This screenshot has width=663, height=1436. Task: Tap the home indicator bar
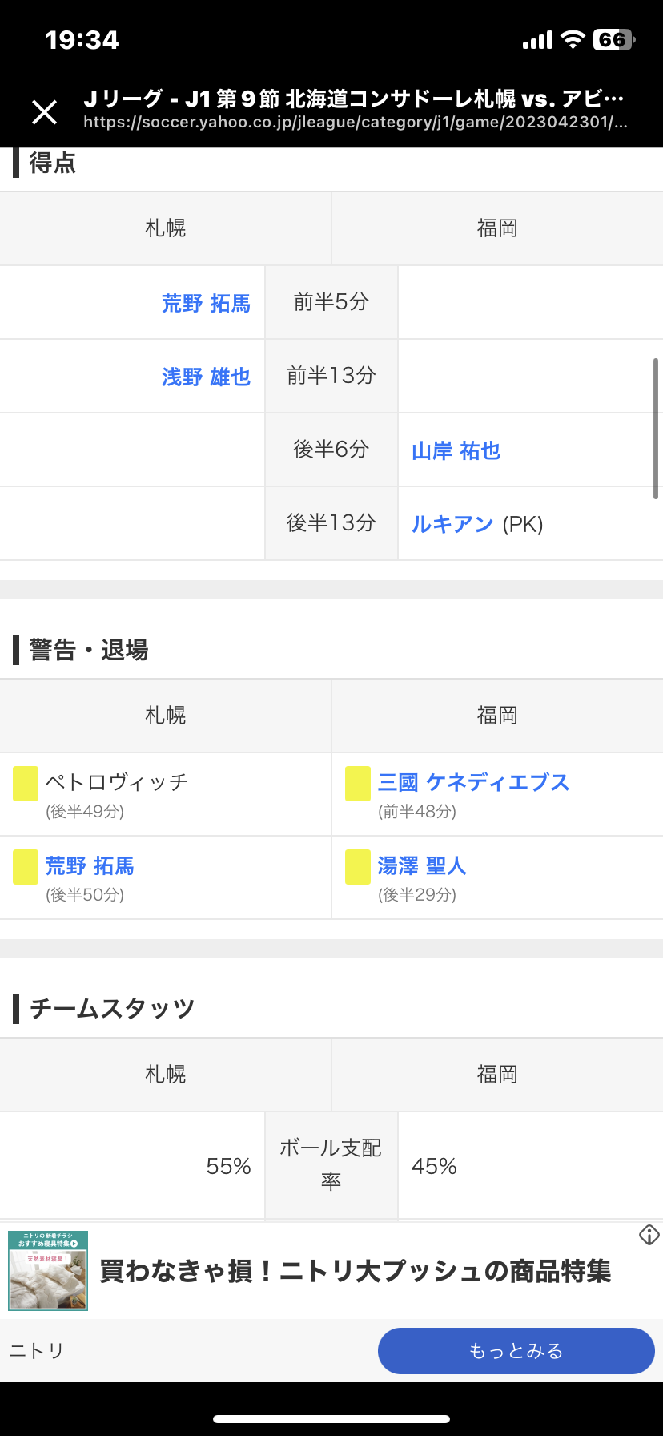[331, 1419]
